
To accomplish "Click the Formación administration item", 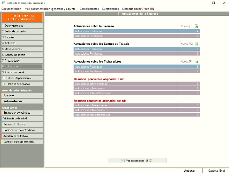I will [22, 95].
